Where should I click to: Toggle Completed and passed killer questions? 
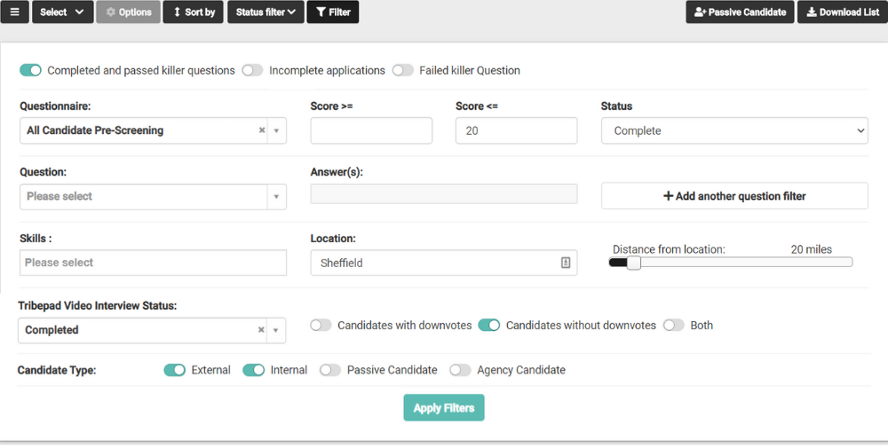(31, 70)
